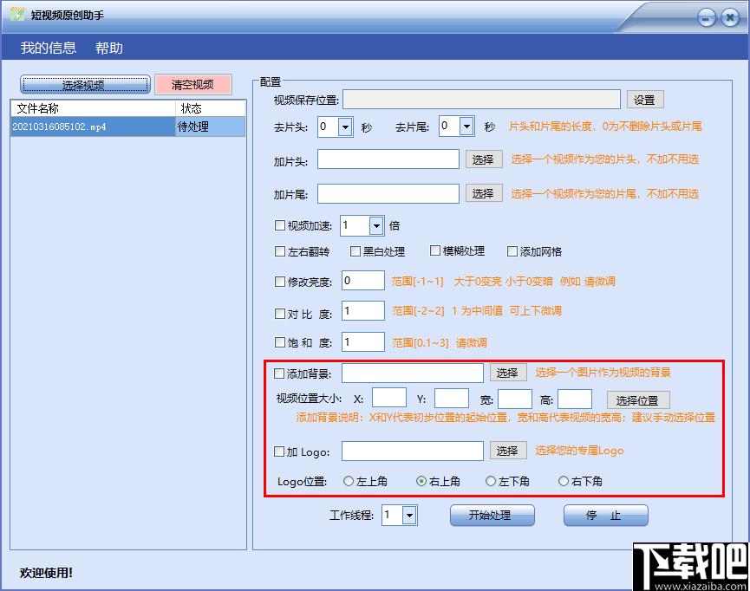Enable the 添加背景 checkbox
This screenshot has width=750, height=591.
pos(279,373)
